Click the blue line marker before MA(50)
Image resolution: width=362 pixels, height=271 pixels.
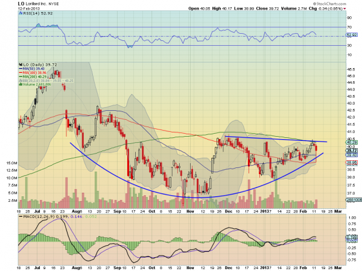[x=21, y=69]
